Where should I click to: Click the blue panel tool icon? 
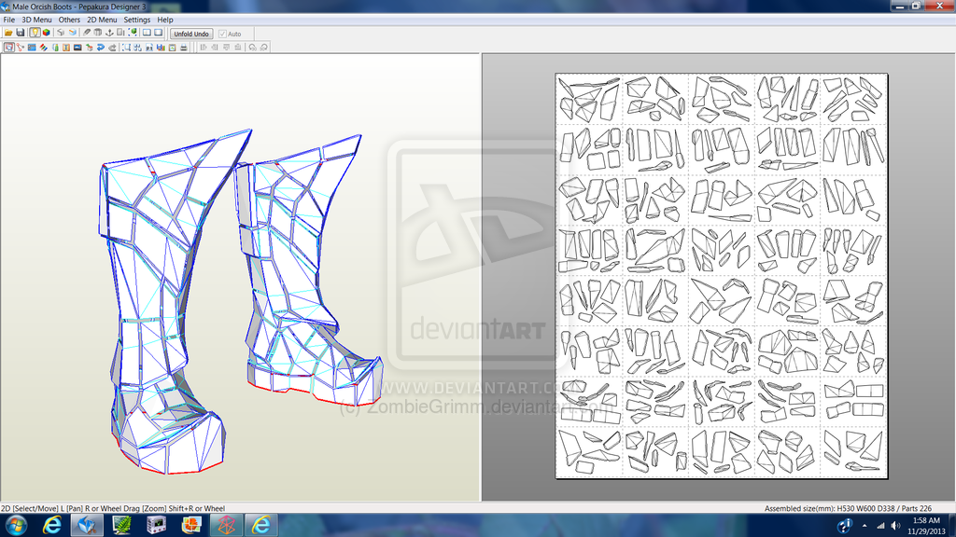(x=32, y=47)
